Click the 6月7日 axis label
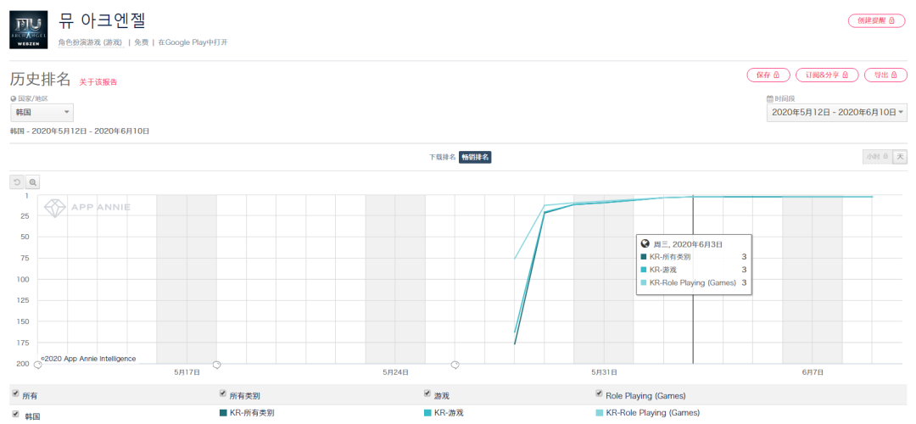Viewport: 916px width, 424px height. coord(813,372)
